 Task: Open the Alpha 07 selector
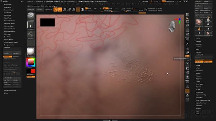pos(31,35)
